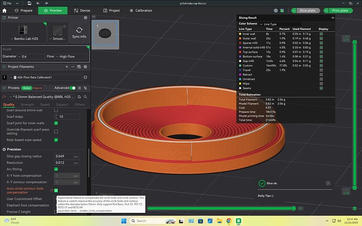Switch to Project tab
Screen dimensions: 362x226
tap(111, 10)
